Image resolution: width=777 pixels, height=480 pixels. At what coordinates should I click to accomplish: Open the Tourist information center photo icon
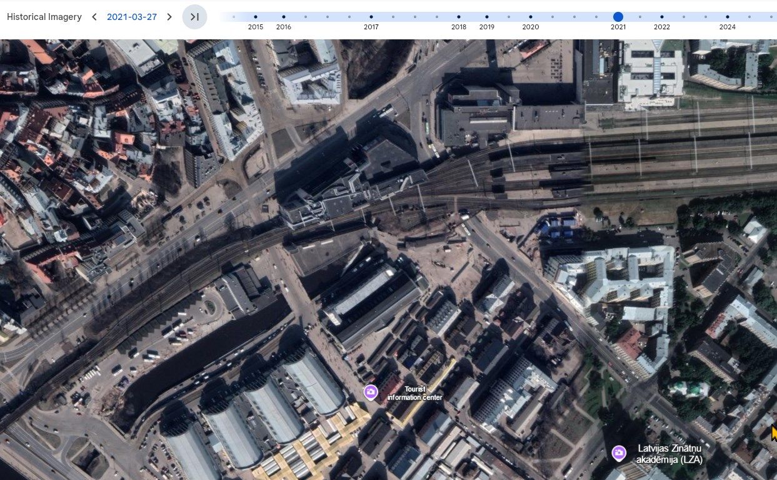(371, 392)
